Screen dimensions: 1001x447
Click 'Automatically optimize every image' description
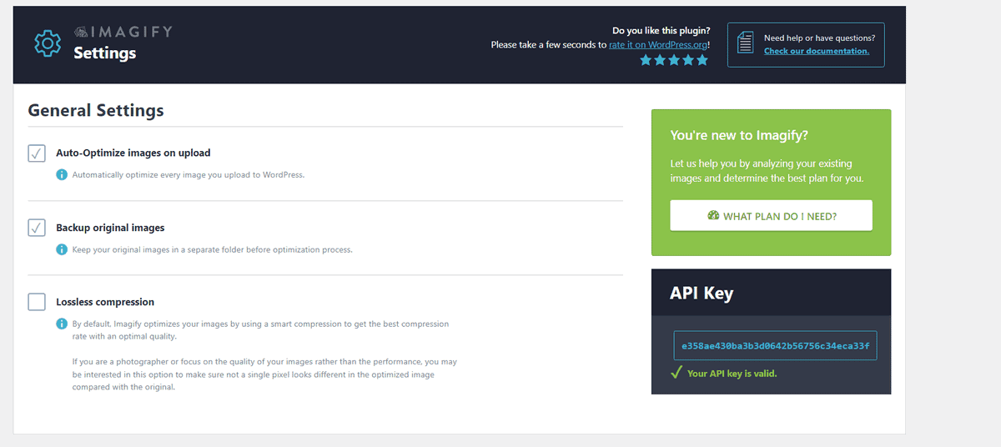coord(189,175)
